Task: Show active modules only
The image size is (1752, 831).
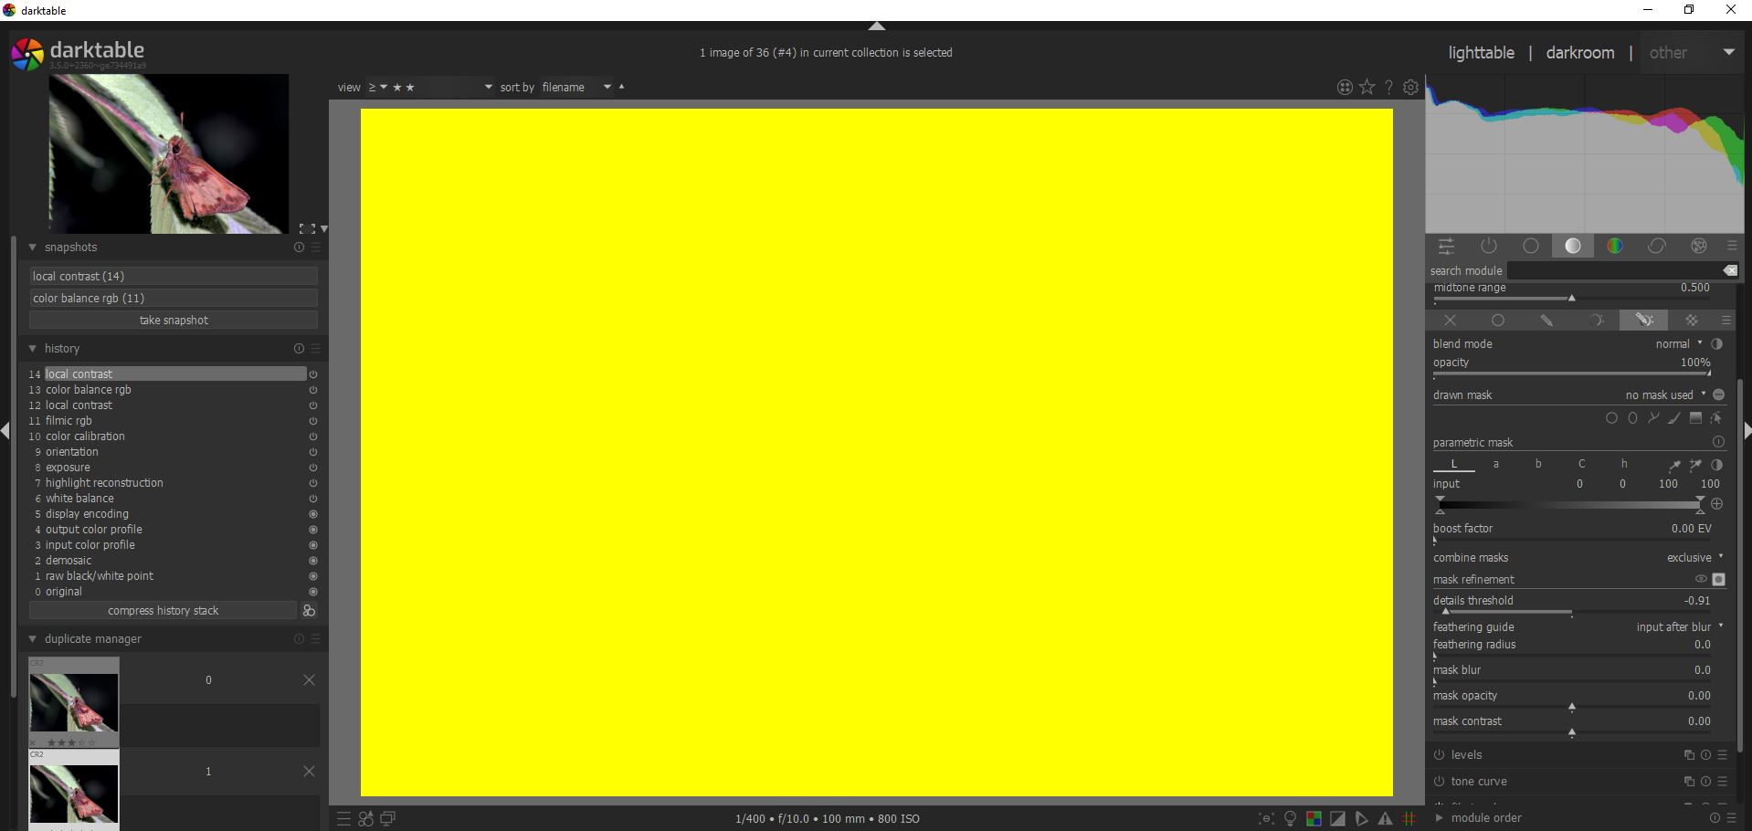Action: [x=1489, y=247]
